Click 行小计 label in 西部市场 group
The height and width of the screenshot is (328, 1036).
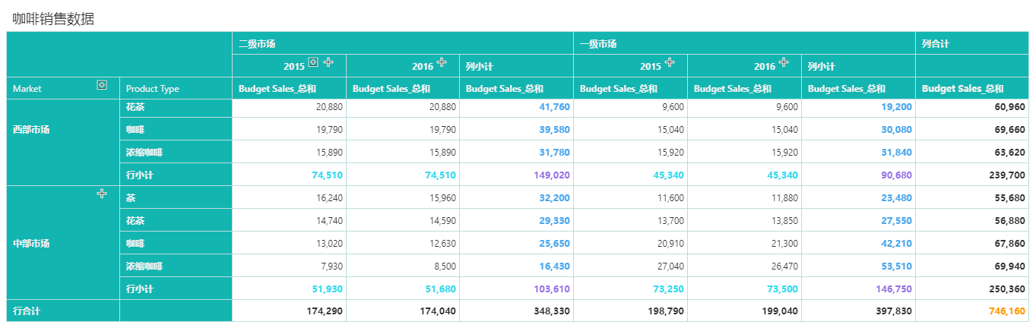pos(140,175)
